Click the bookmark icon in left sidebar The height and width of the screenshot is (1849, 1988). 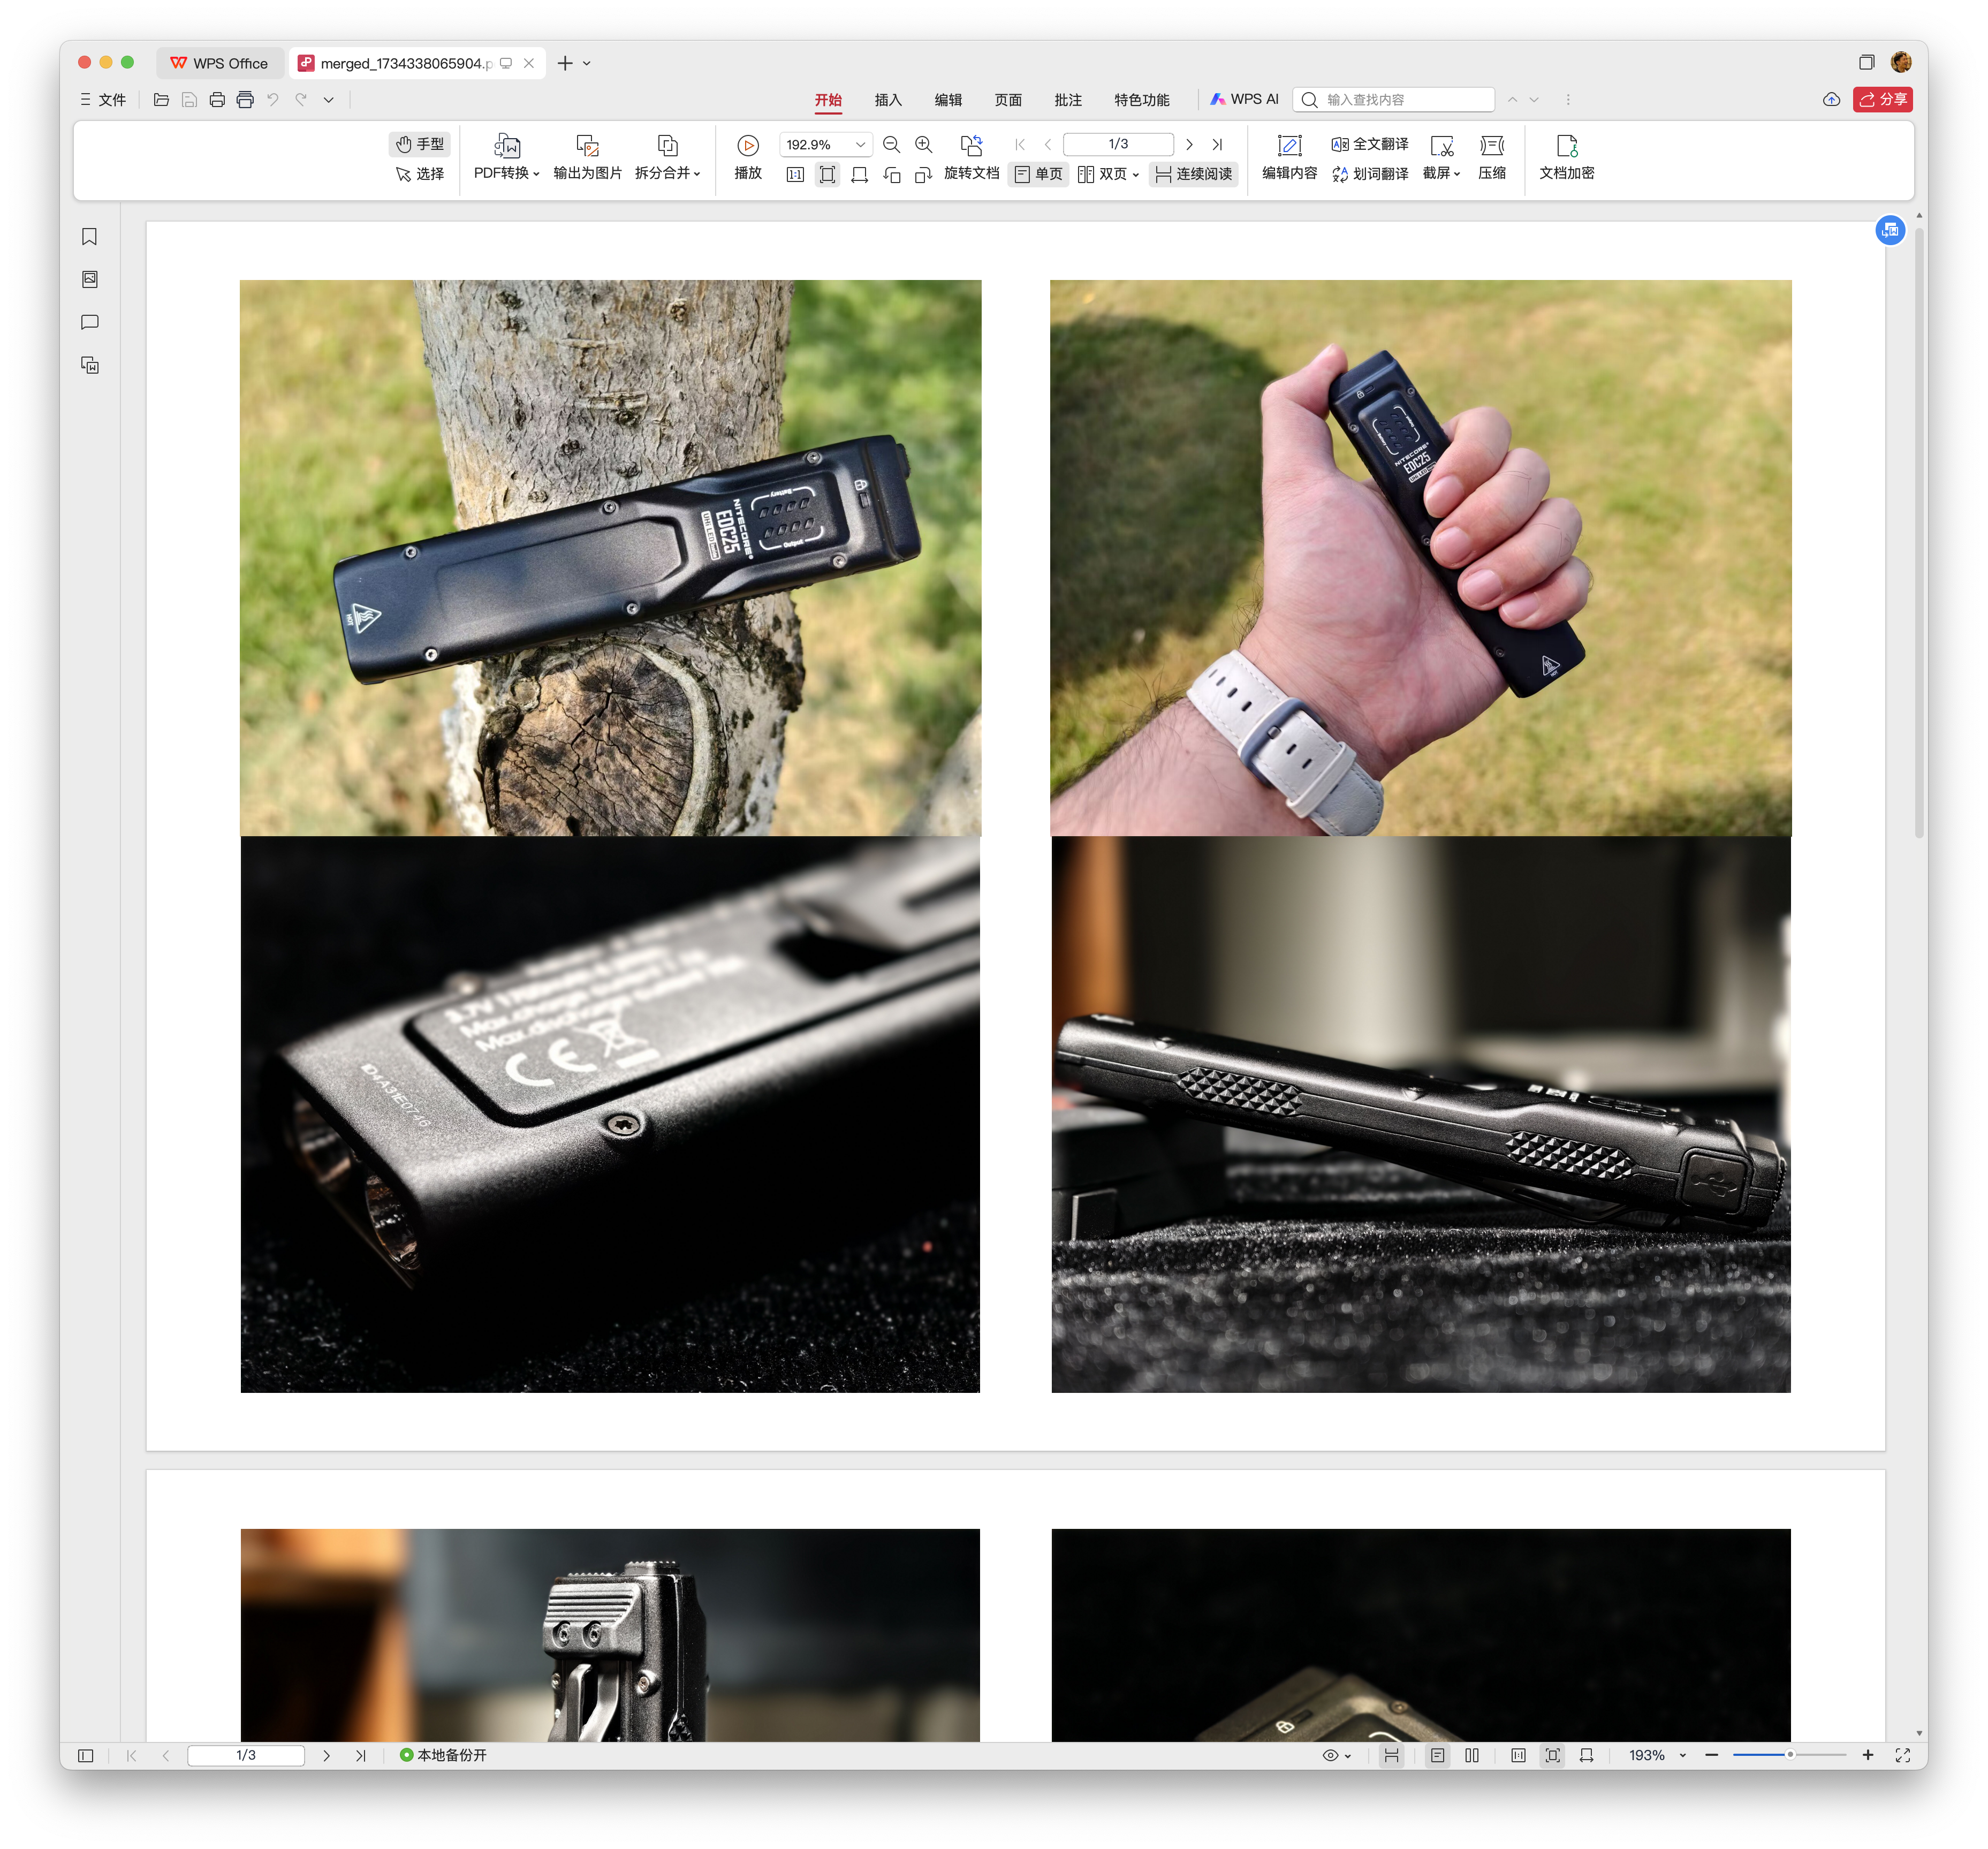pos(90,237)
